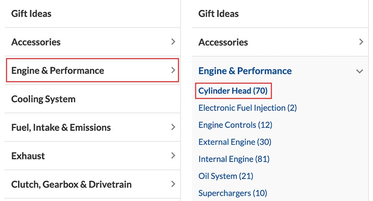Screen dimensions: 373x201
Task: Expand Engine & Performance chevron in left menu
Action: [x=173, y=70]
